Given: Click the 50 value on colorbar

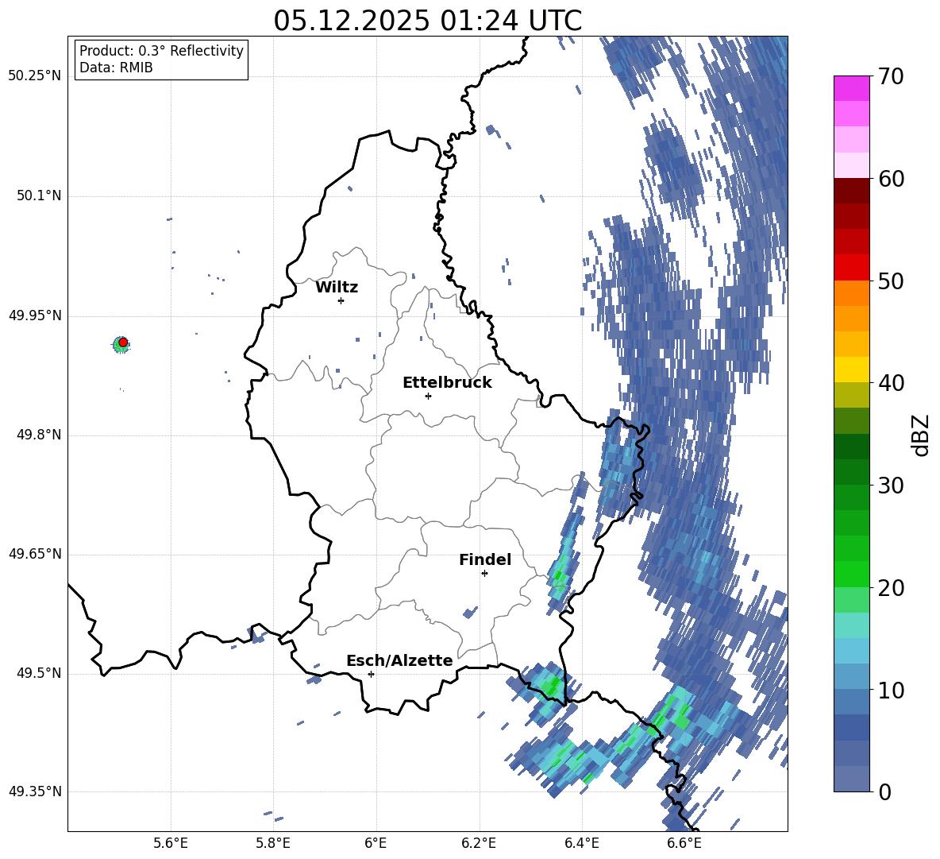Looking at the screenshot, I should [x=891, y=281].
